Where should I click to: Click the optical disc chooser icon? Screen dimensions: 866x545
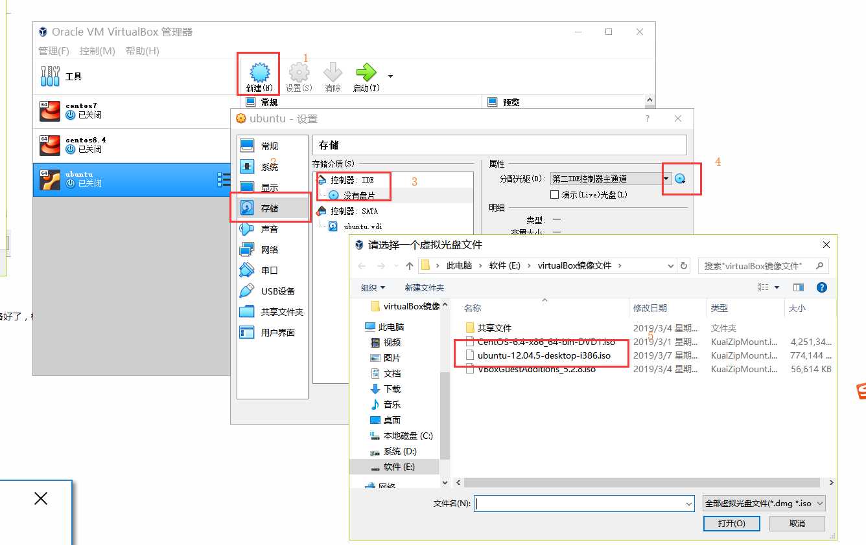680,179
